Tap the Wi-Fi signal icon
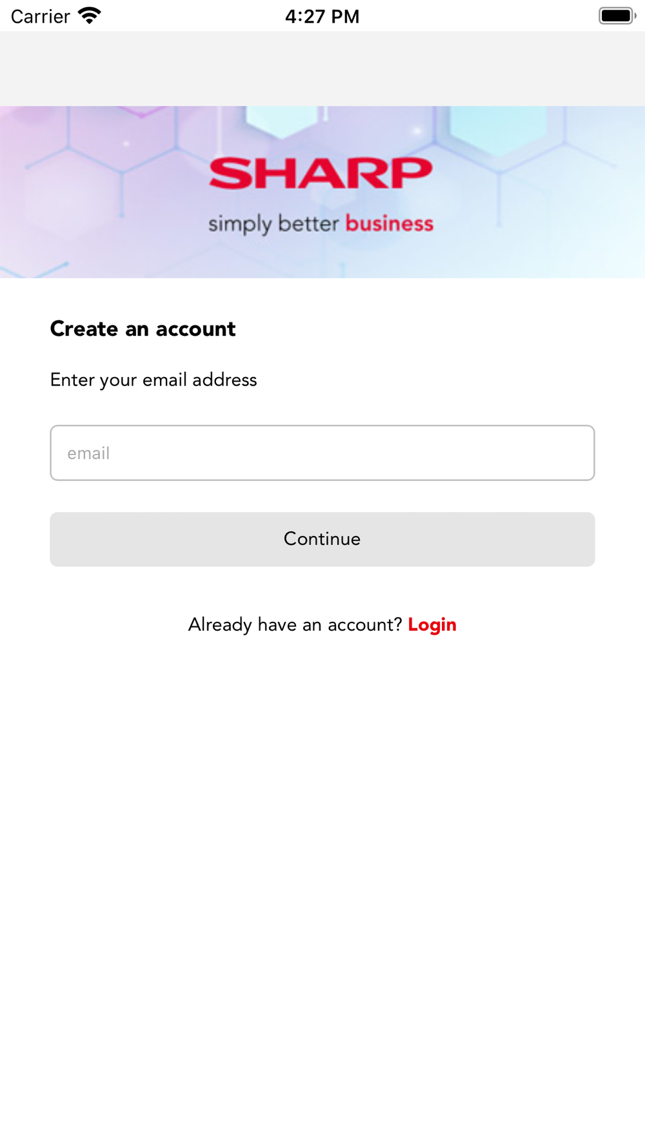645x1148 pixels. coord(89,15)
